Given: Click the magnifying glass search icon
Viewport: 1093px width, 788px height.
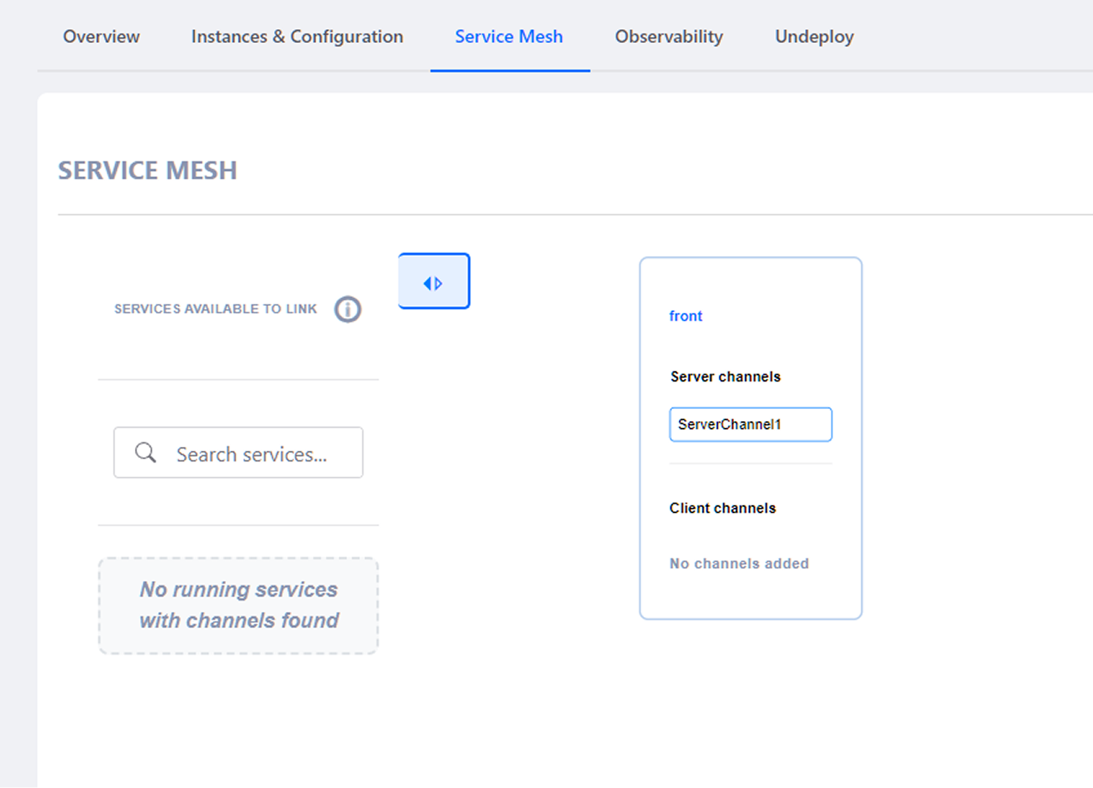Looking at the screenshot, I should [x=145, y=453].
